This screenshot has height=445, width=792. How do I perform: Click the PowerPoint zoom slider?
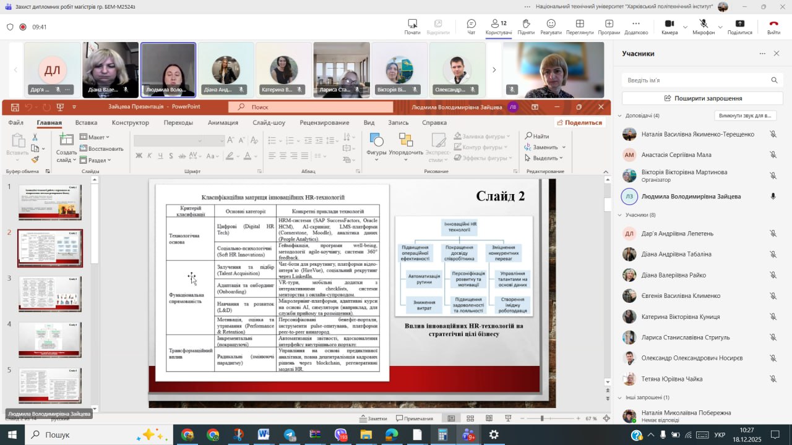pyautogui.click(x=542, y=418)
